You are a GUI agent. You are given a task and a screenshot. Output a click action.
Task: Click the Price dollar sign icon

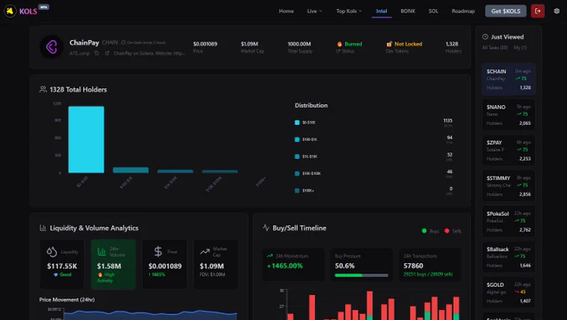pos(158,252)
